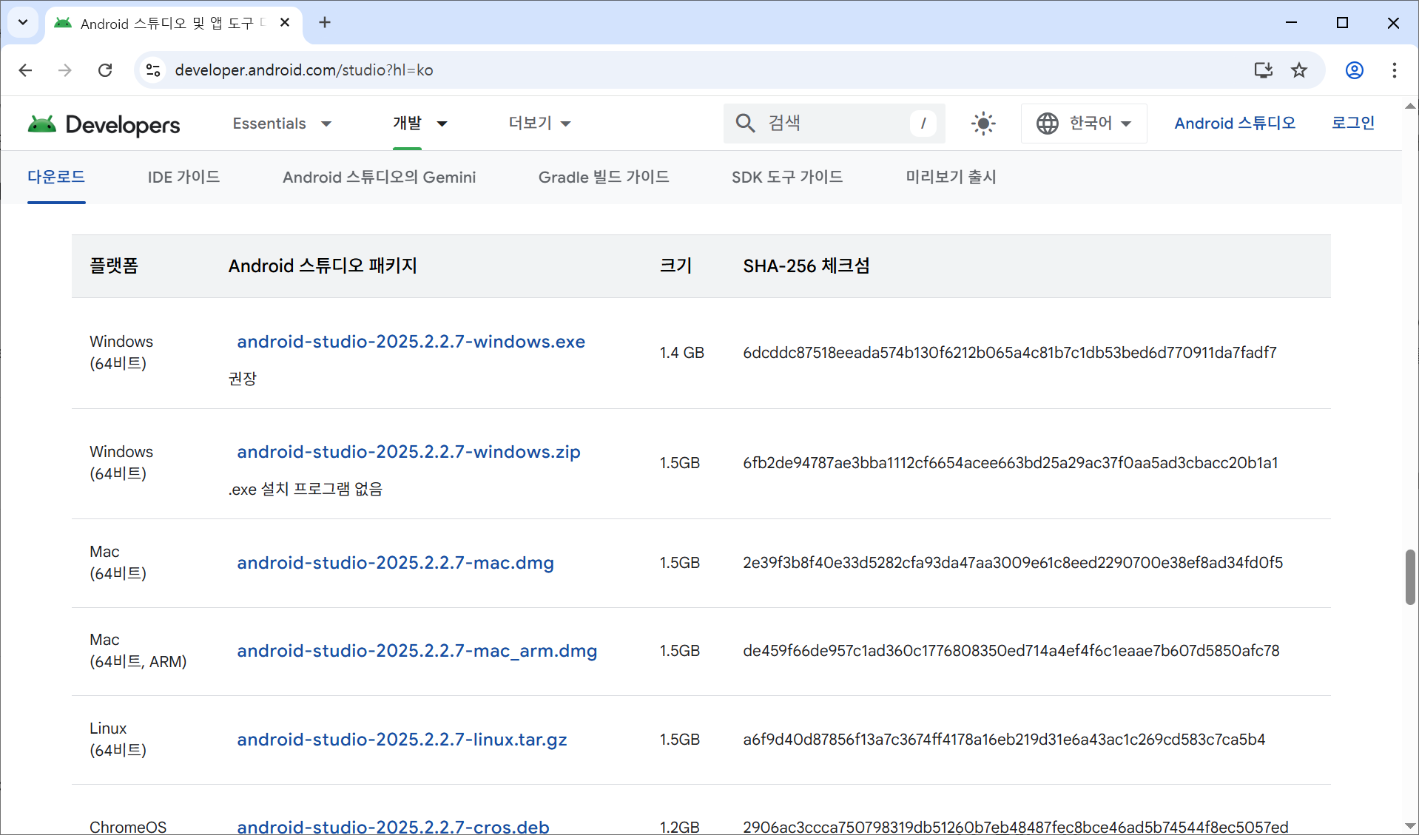Click the Android 스튜디오 header link
Image resolution: width=1419 pixels, height=835 pixels.
(x=1235, y=123)
